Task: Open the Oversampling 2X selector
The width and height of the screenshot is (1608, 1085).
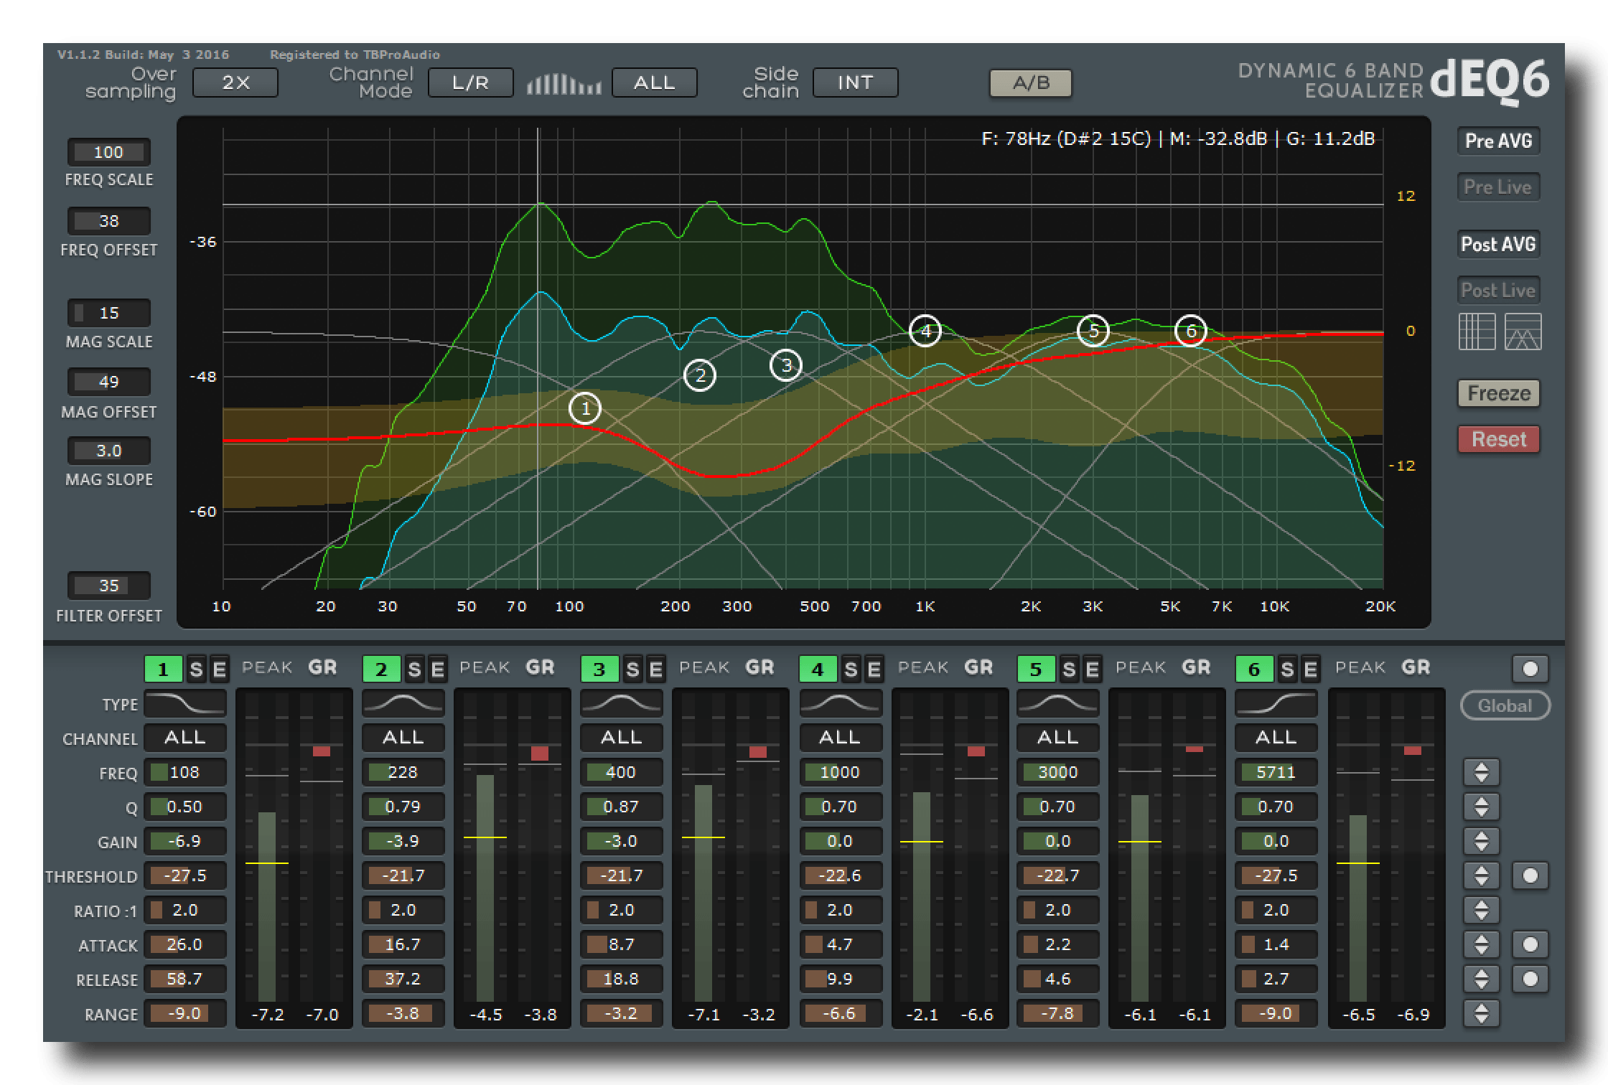Action: (235, 83)
